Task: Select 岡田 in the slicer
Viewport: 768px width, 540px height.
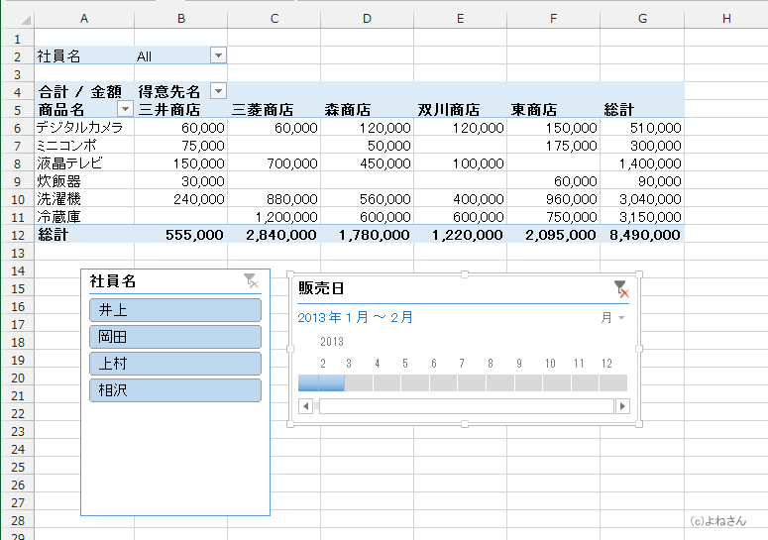Action: pos(175,337)
